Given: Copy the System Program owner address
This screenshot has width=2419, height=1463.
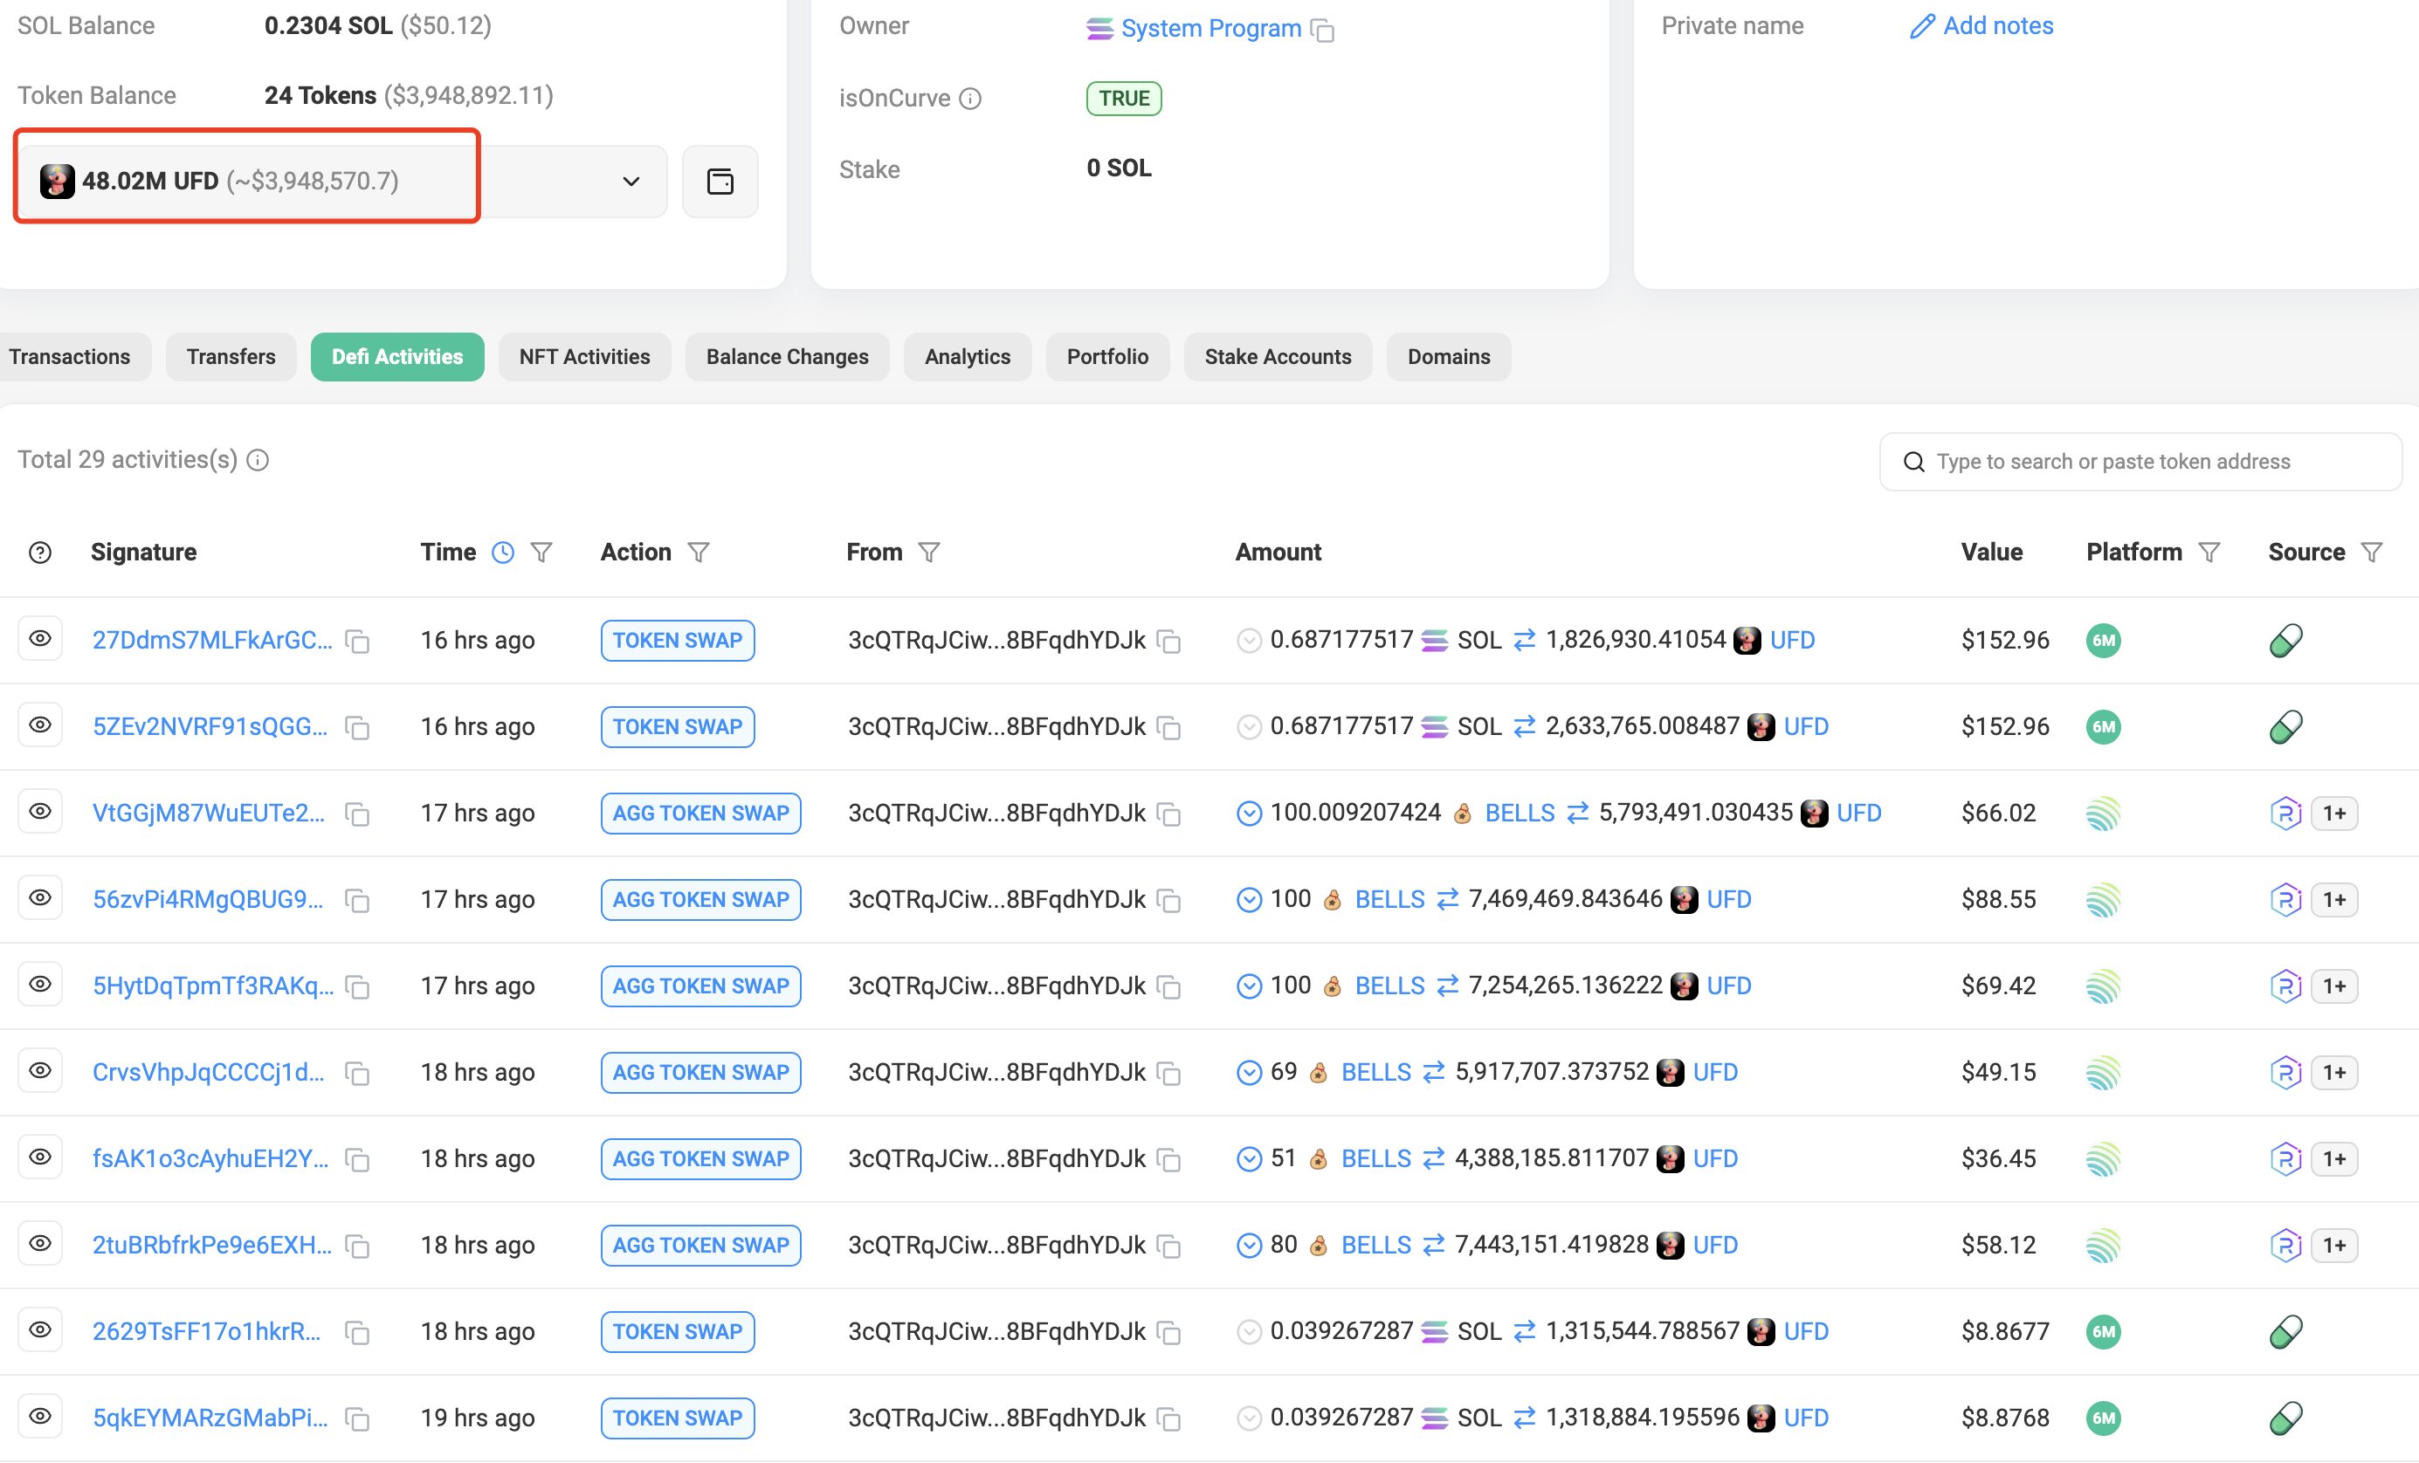Looking at the screenshot, I should (x=1322, y=31).
